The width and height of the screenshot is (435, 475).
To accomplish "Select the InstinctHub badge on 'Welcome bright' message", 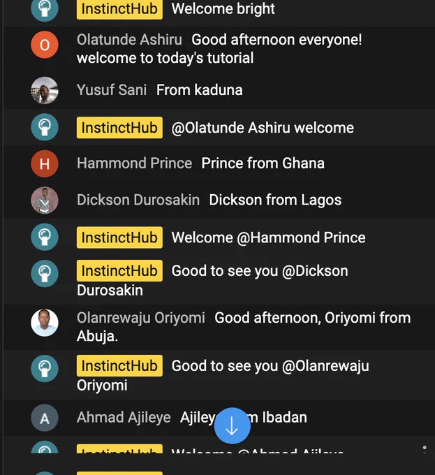I will point(119,9).
